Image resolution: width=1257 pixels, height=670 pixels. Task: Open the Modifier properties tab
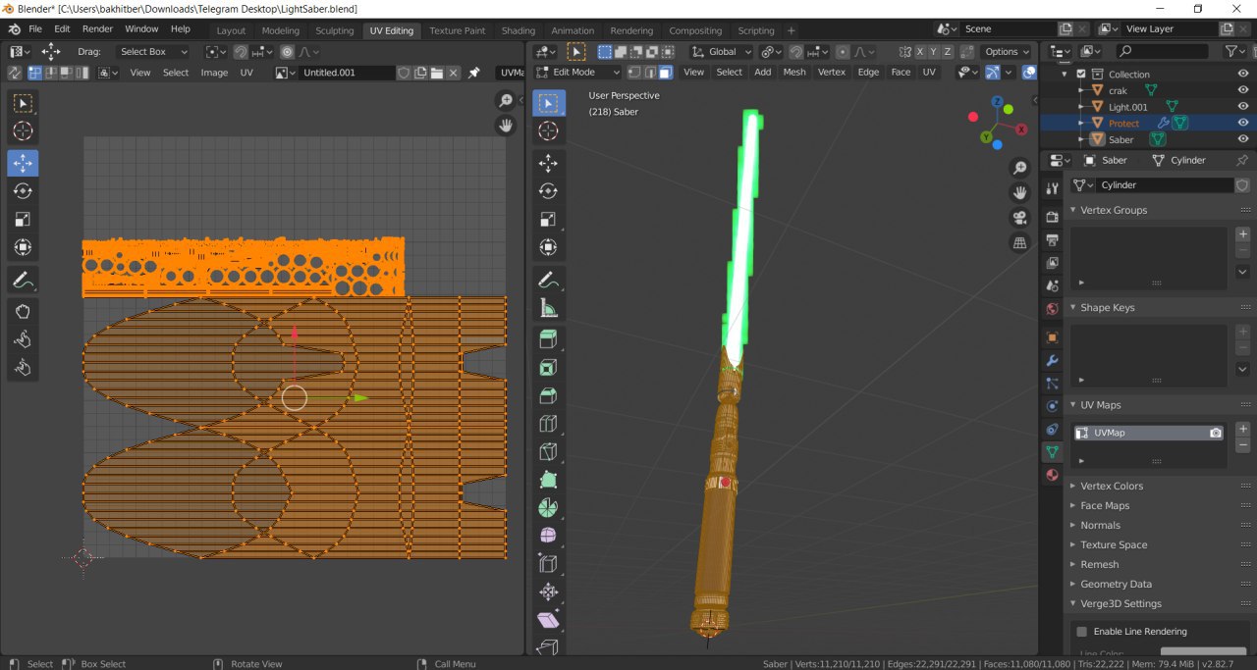coord(1052,361)
